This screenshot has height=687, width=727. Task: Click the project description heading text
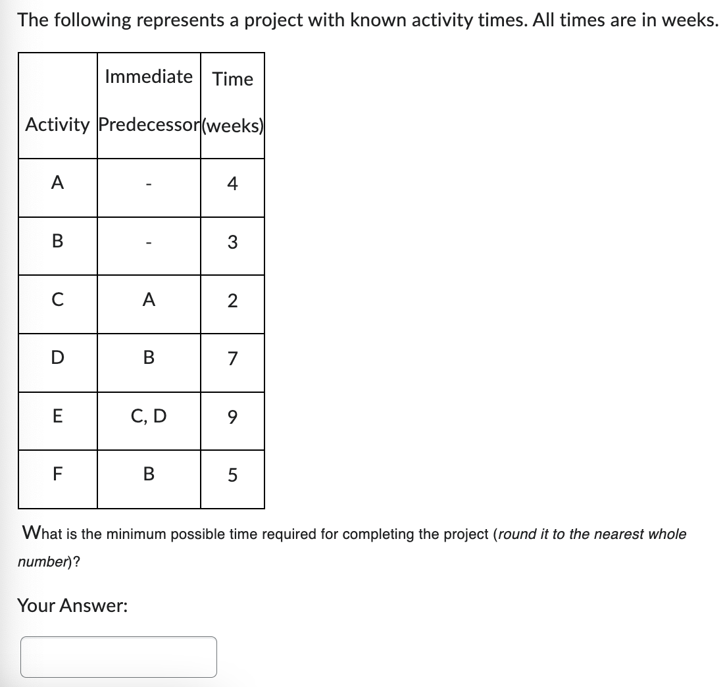[362, 20]
